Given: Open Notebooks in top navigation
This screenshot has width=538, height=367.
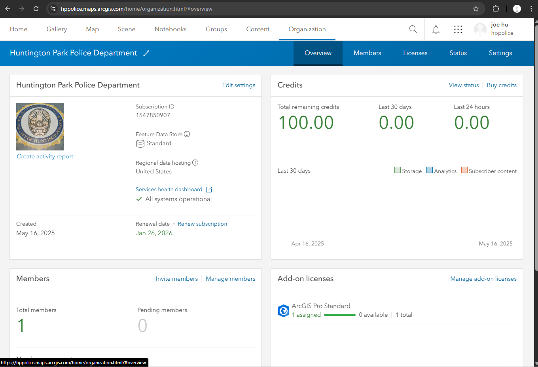Looking at the screenshot, I should tap(170, 29).
